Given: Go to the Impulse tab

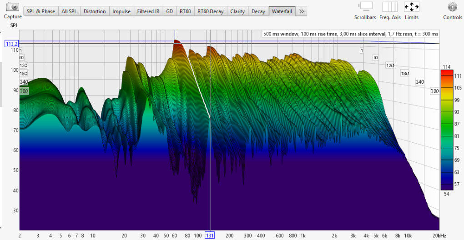Looking at the screenshot, I should (x=121, y=11).
